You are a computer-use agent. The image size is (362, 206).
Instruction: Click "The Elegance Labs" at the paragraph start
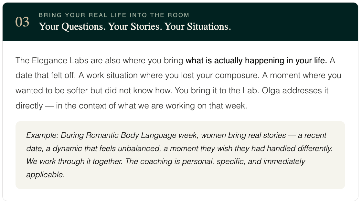point(52,60)
